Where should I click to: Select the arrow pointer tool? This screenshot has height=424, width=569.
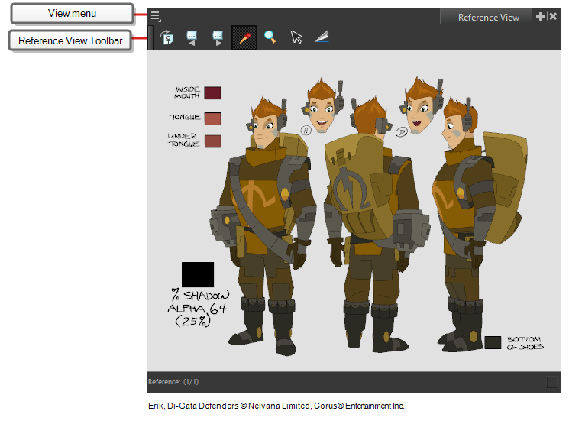click(296, 37)
